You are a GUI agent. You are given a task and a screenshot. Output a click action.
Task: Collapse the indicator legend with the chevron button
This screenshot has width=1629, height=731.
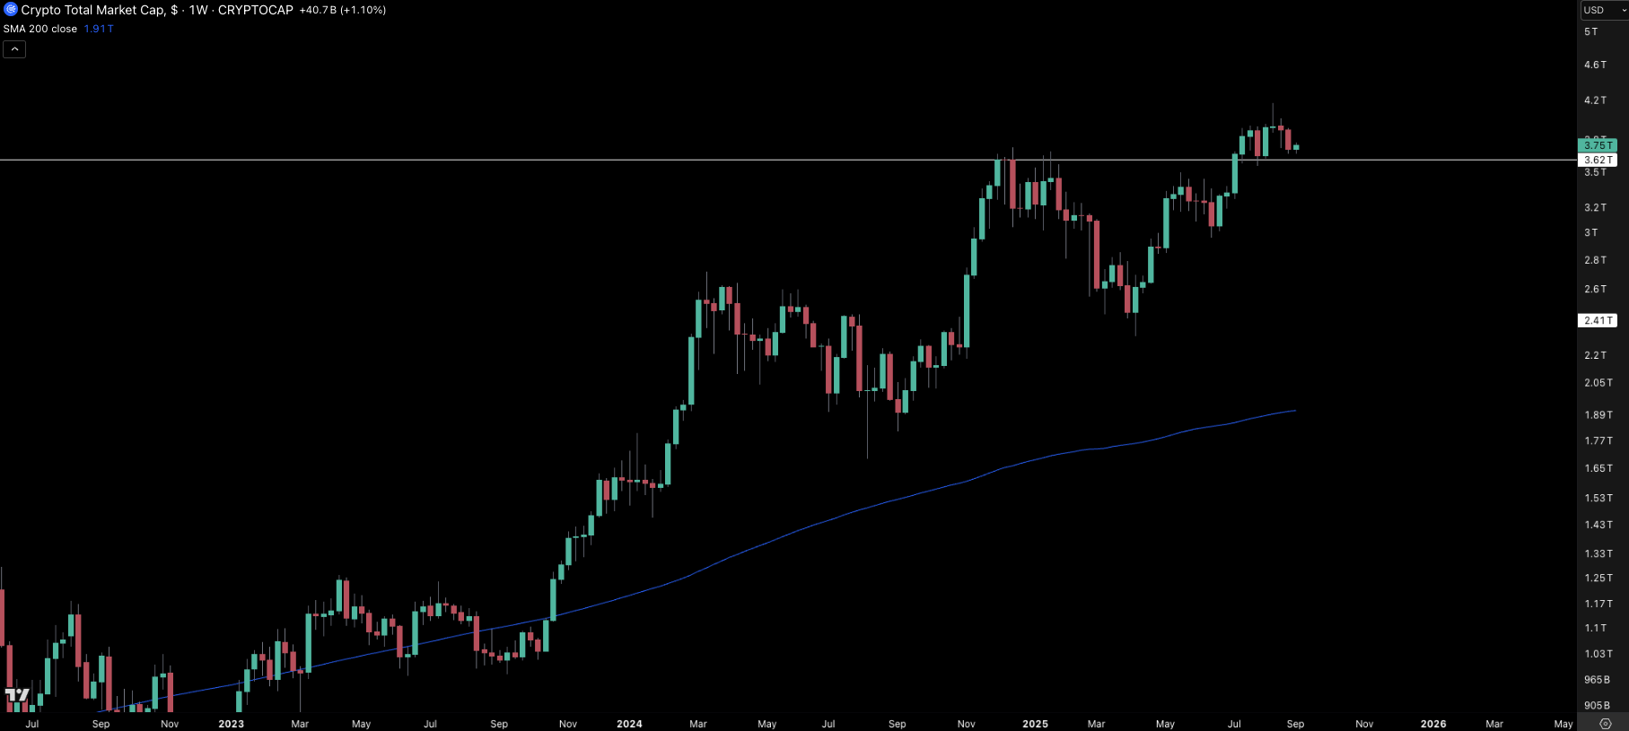14,48
